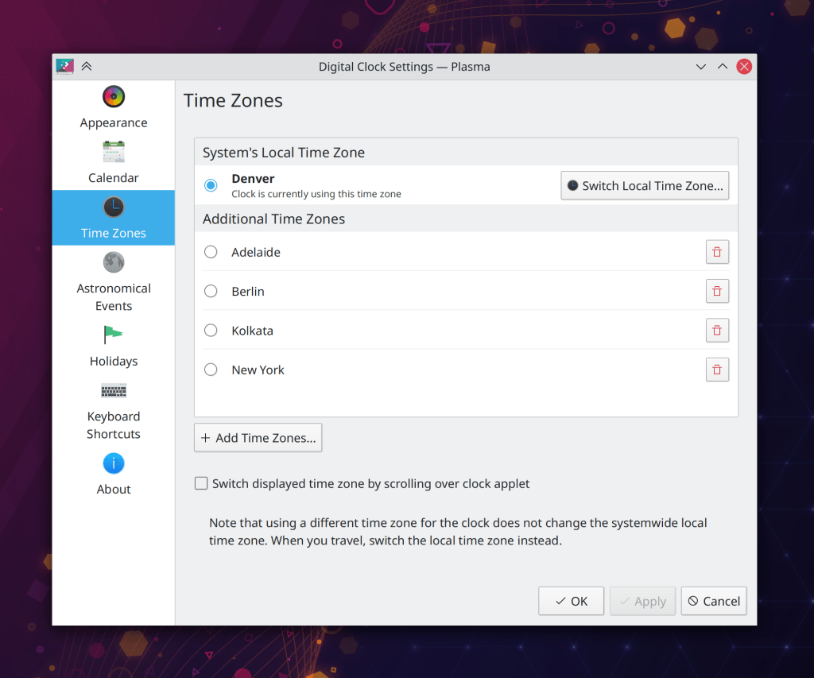814x678 pixels.
Task: Open Astronomical Events settings
Action: [x=114, y=281]
